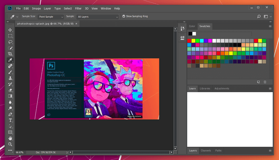Screen dimensions: 279x160
Task: Switch to the Paths tab
Action: (x=218, y=150)
